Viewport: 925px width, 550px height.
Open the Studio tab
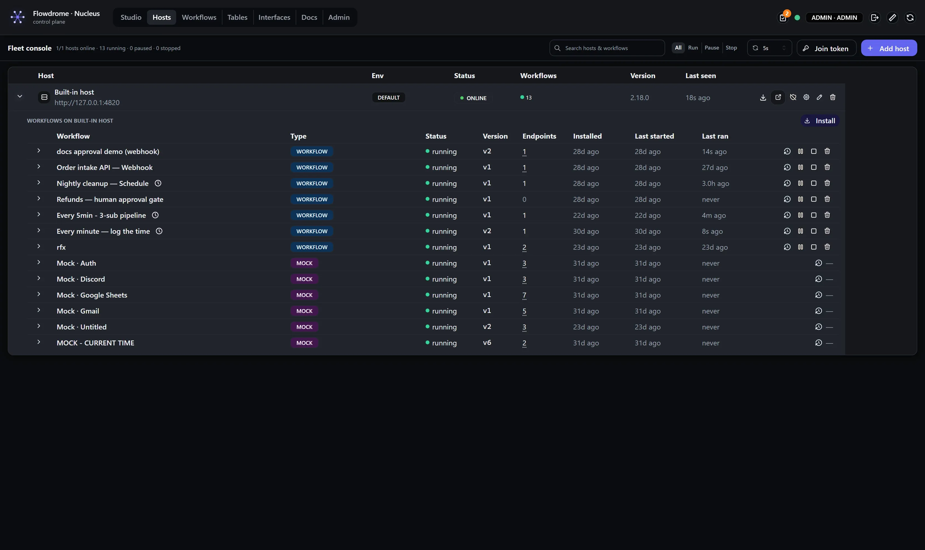131,17
